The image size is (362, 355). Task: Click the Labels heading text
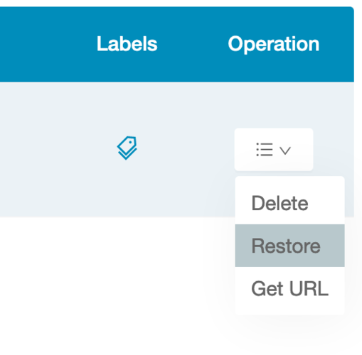pyautogui.click(x=127, y=44)
